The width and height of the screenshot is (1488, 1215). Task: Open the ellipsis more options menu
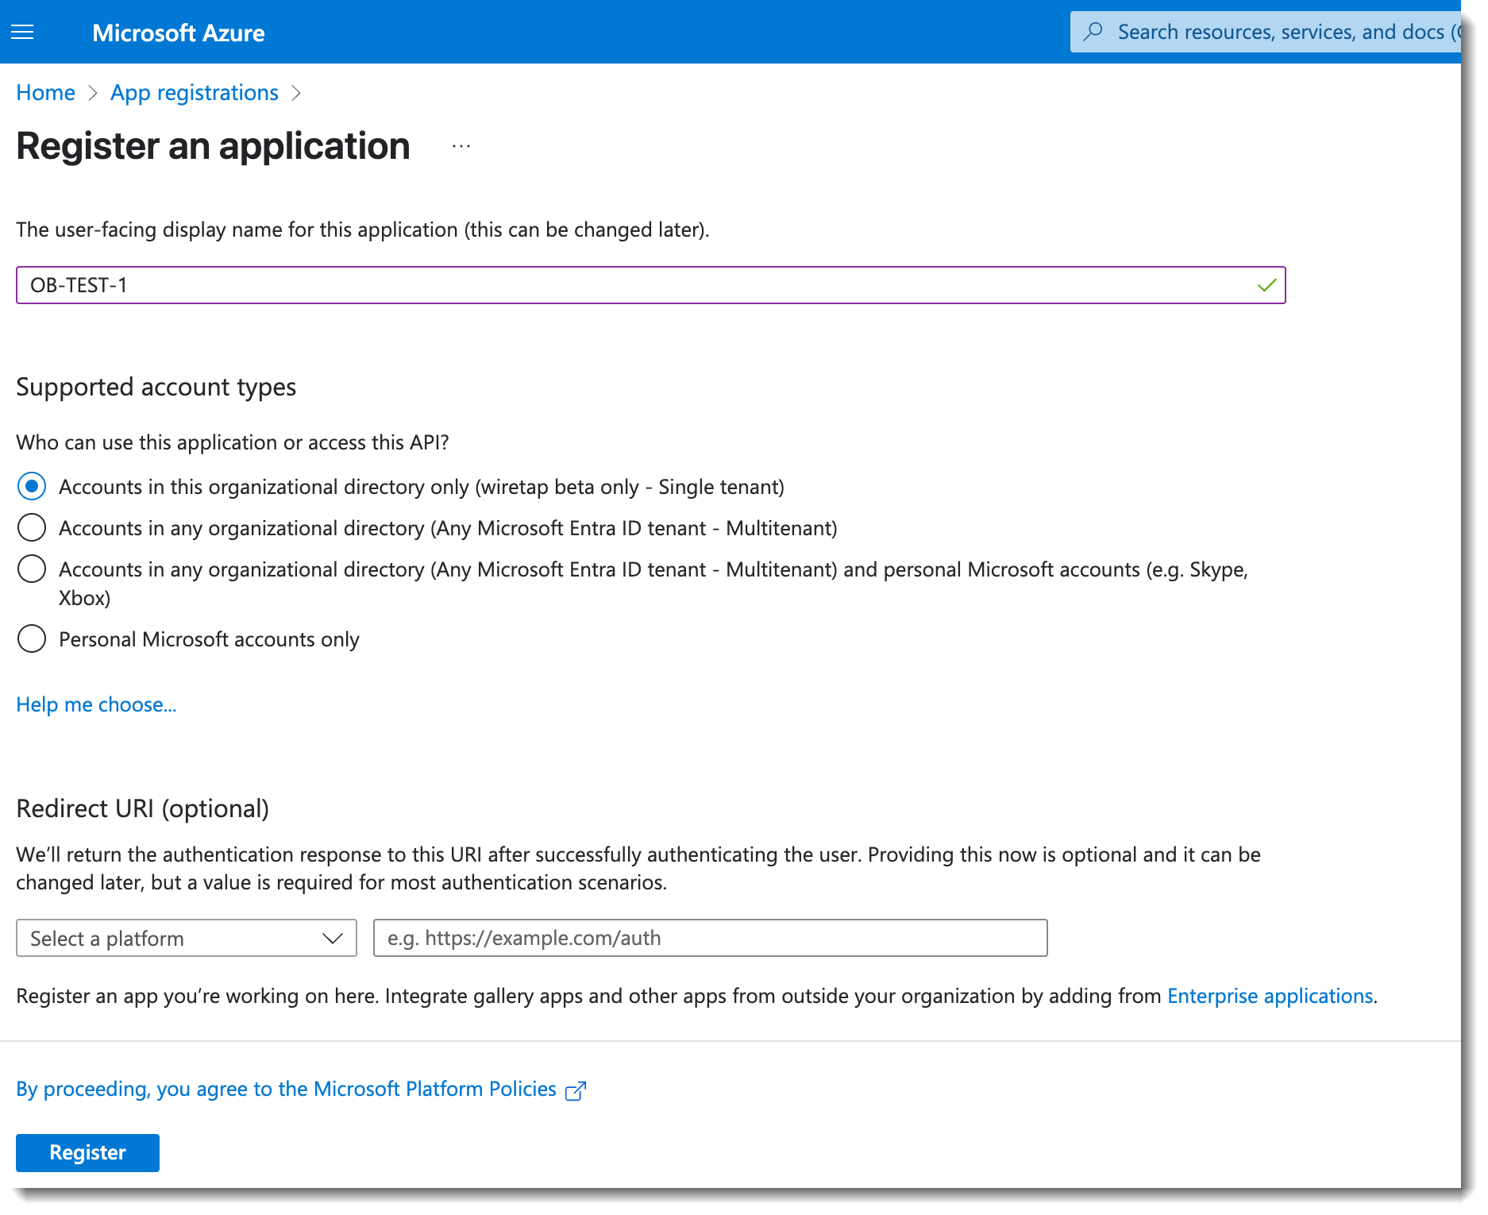pyautogui.click(x=461, y=147)
